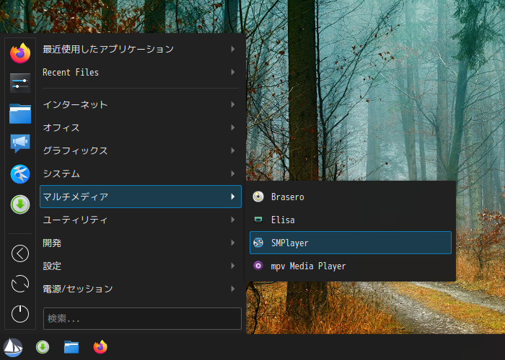Launch Brasero from multimedia submenu
The width and height of the screenshot is (505, 360).
pyautogui.click(x=351, y=197)
